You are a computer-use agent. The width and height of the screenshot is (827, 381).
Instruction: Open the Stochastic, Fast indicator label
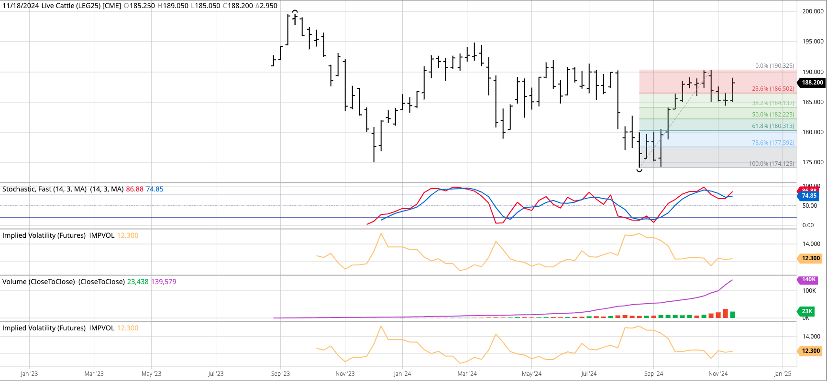(x=44, y=189)
